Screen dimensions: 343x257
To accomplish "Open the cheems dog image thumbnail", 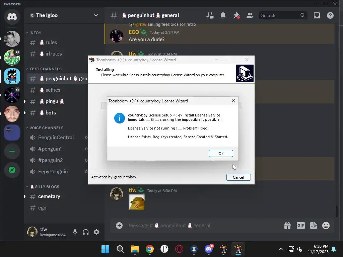I will click(137, 202).
